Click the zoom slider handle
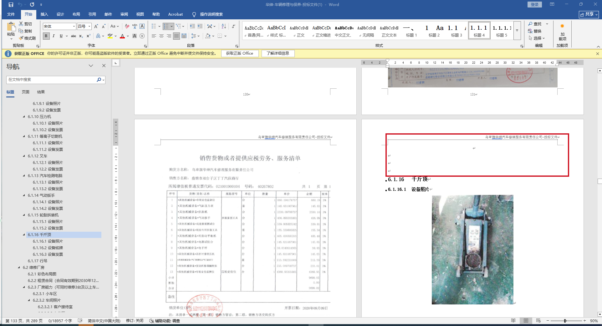 565,321
